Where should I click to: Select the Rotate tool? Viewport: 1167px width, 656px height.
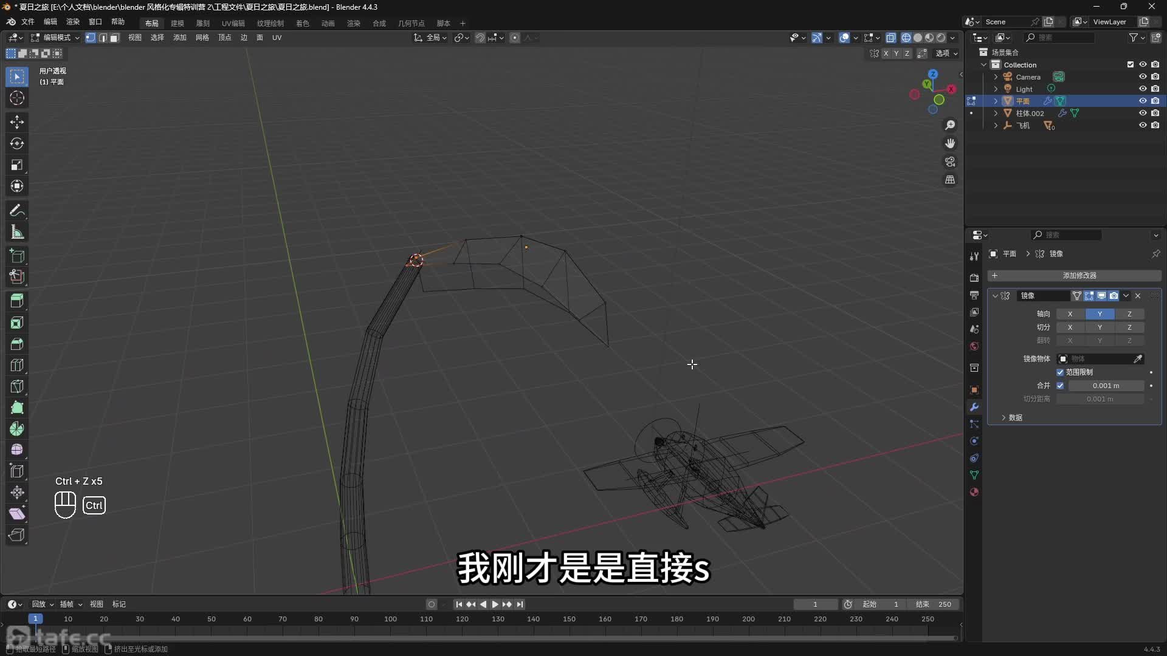[17, 143]
